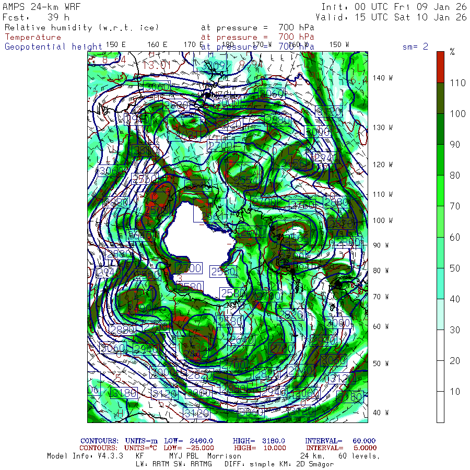Click the 'Relative humidity (w.r.t. ice)' label

(81, 28)
